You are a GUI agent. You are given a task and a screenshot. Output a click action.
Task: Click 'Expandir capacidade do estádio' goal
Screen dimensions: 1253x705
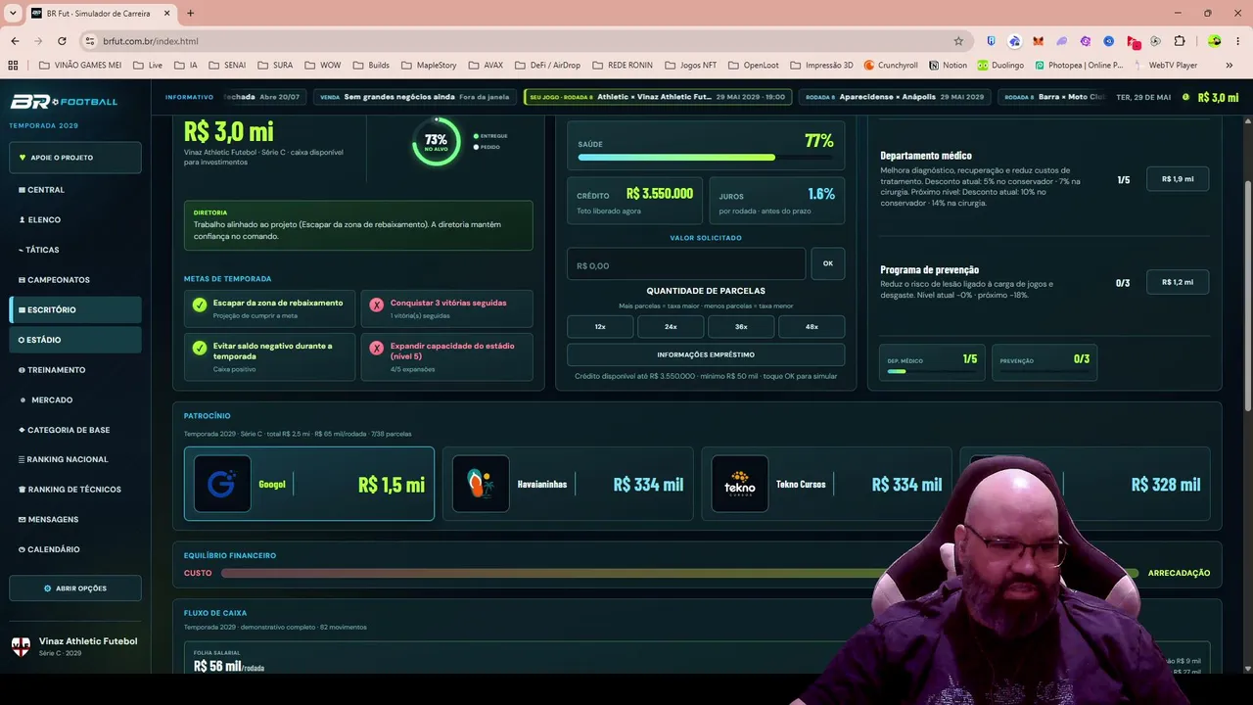coord(446,356)
